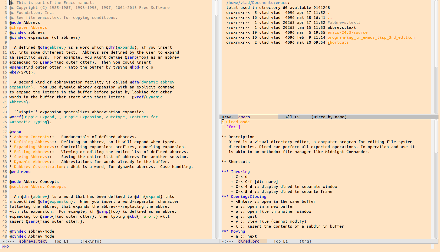Click the scrollbar of the abbrevs.texi window
The height and width of the screenshot is (252, 440).
point(217,119)
